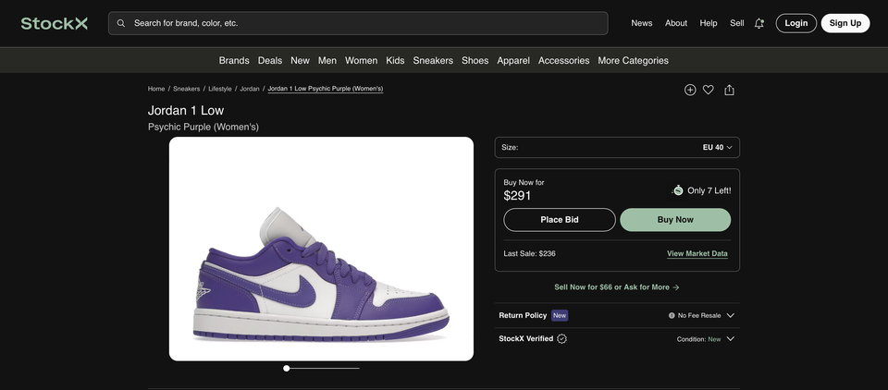Screen dimensions: 888x390
Task: Click the image carousel slider handle
Action: coord(287,369)
